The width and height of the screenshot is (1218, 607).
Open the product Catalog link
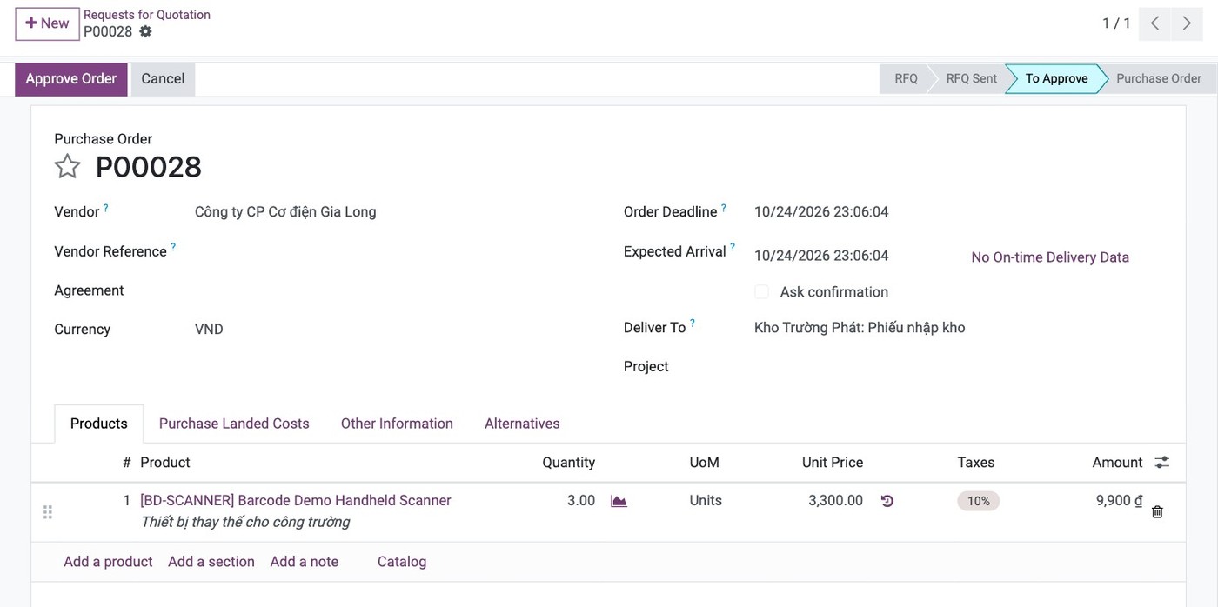click(x=402, y=562)
